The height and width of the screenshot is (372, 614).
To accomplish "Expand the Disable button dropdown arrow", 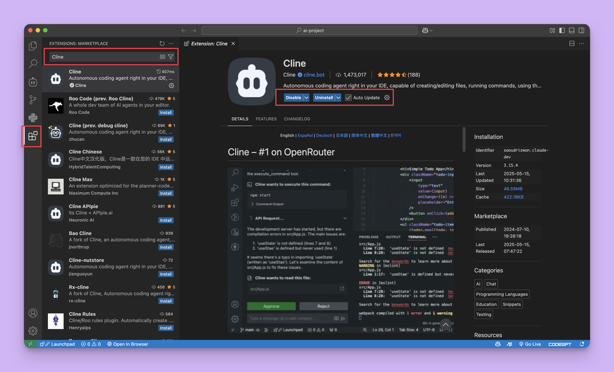I will tap(306, 98).
